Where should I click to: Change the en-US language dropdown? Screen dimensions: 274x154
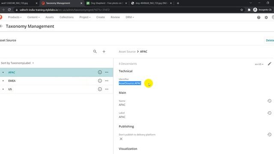(259, 64)
